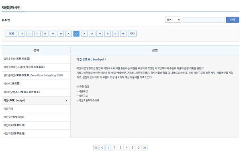This screenshot has height=162, width=241.
Task: Open the 여성정책추진사업 term row
Action: tap(36, 67)
